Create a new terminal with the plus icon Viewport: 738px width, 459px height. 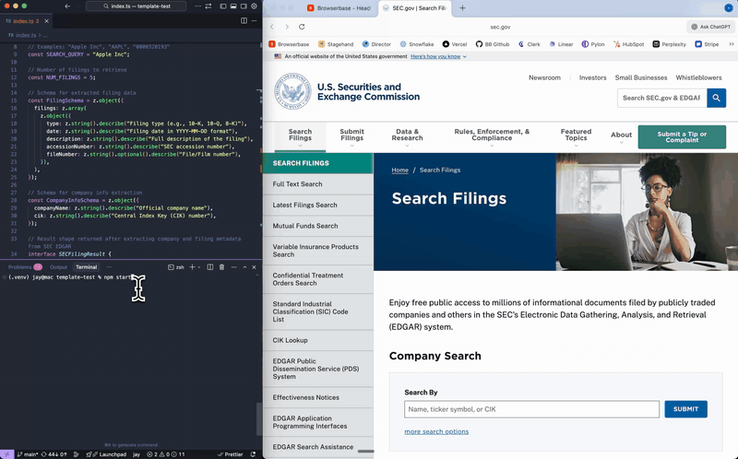click(x=192, y=267)
